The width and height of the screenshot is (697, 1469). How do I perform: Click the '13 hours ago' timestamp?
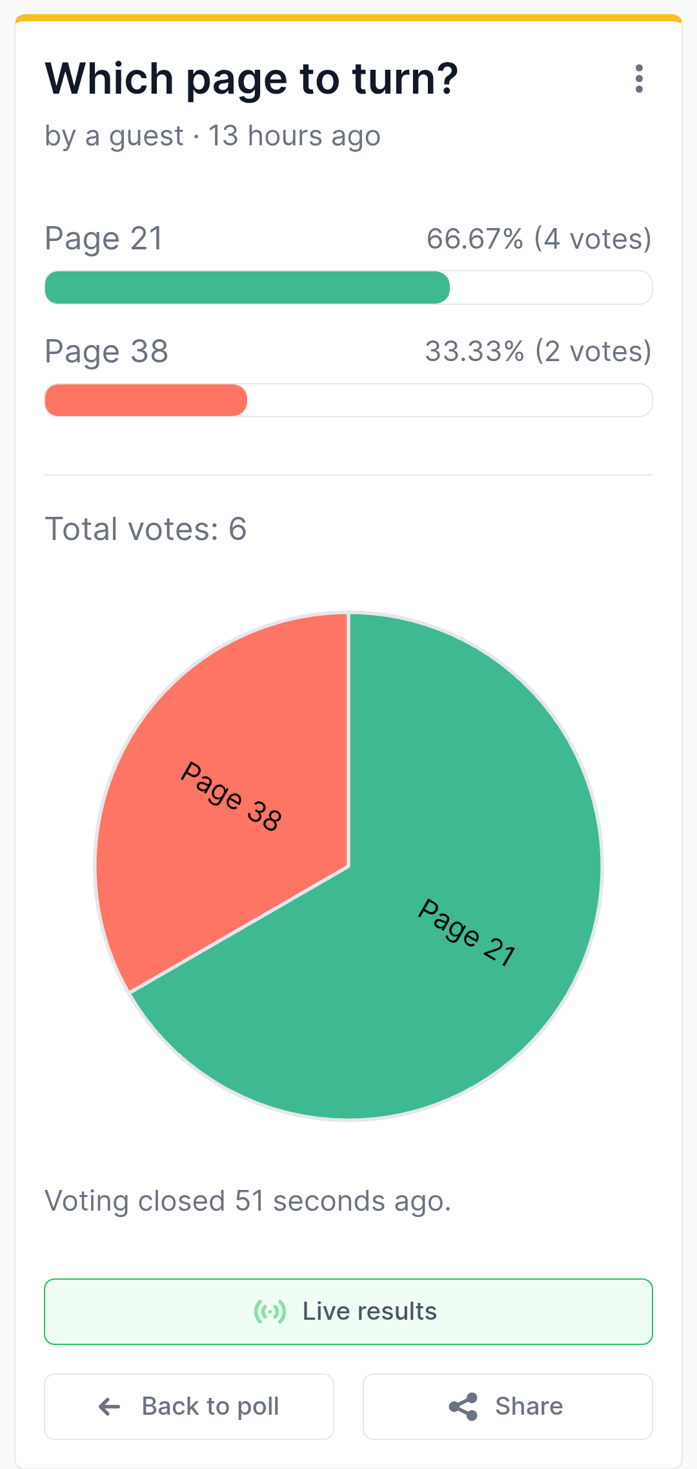click(x=294, y=136)
